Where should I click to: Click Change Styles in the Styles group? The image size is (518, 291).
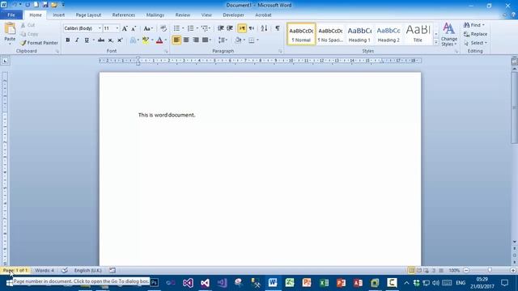coord(448,34)
